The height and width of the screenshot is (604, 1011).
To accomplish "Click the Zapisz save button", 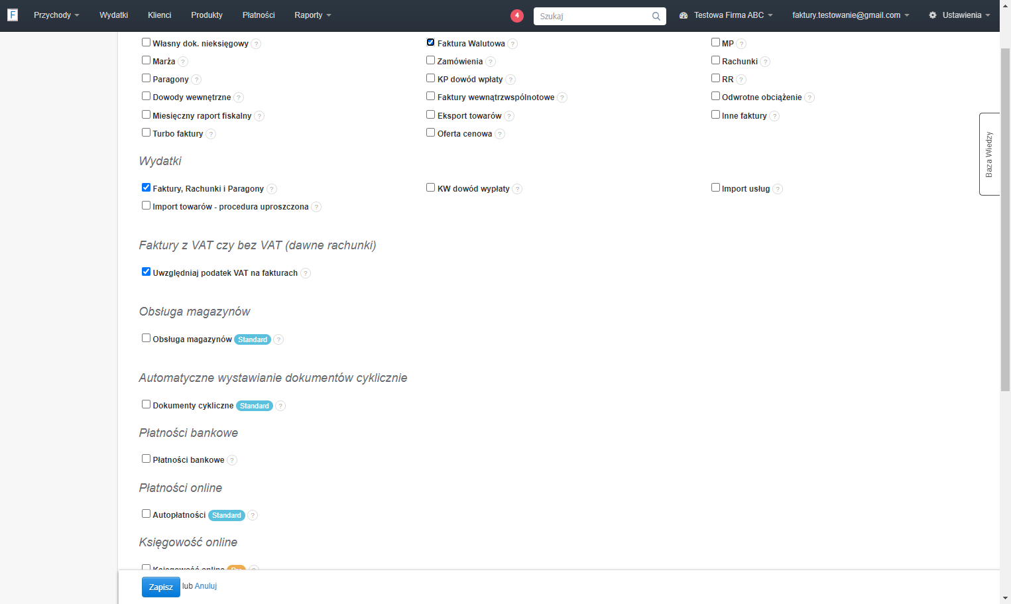I will coord(161,587).
